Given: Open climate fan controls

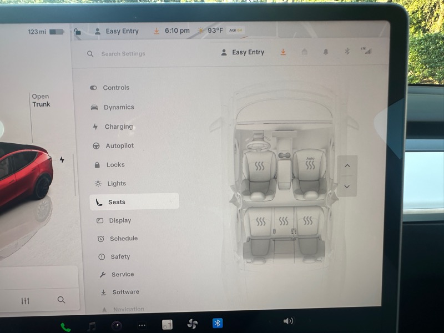Looking at the screenshot, I should tap(193, 324).
